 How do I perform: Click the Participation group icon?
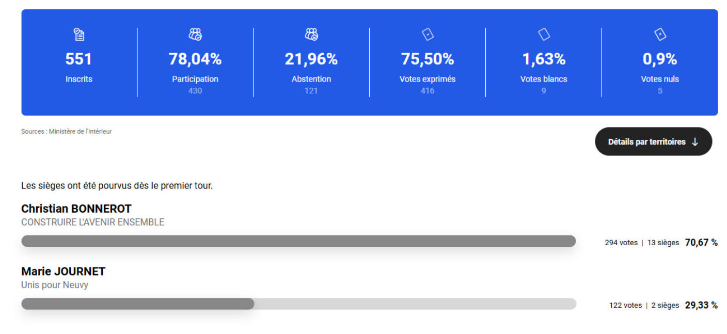pos(195,35)
